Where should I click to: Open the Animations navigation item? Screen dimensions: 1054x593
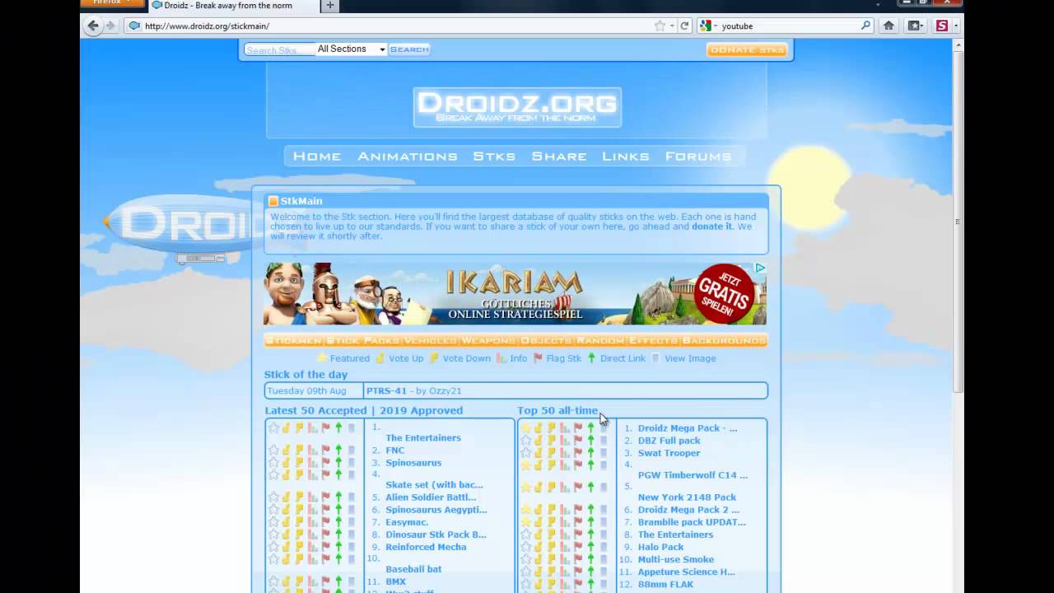click(408, 156)
